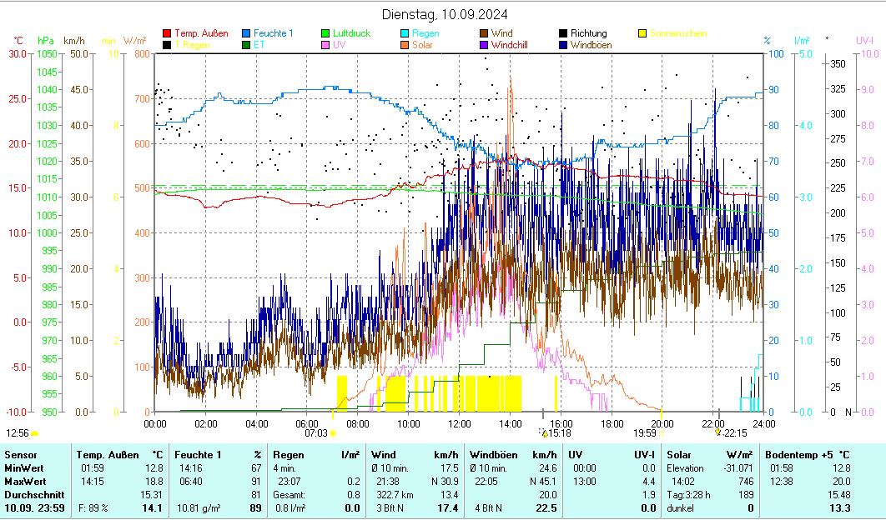Image resolution: width=886 pixels, height=520 pixels.
Task: Click the purple Windchill legend square
Action: pyautogui.click(x=485, y=45)
